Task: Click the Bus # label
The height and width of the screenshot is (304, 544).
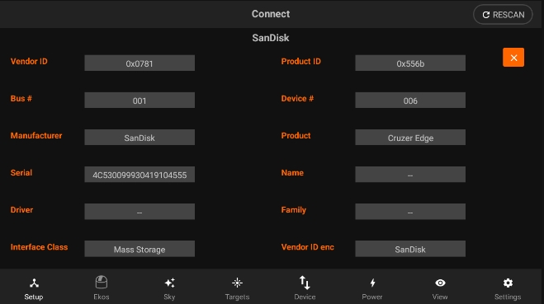Action: pos(21,98)
